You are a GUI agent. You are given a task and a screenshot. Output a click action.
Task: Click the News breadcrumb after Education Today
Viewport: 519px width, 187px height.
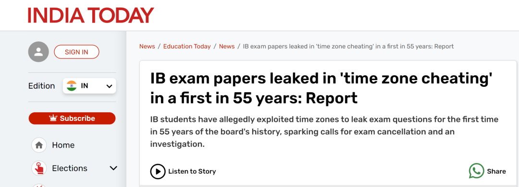tap(227, 46)
